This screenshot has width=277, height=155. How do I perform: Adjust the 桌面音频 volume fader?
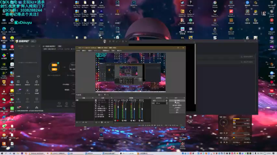pyautogui.click(x=142, y=109)
